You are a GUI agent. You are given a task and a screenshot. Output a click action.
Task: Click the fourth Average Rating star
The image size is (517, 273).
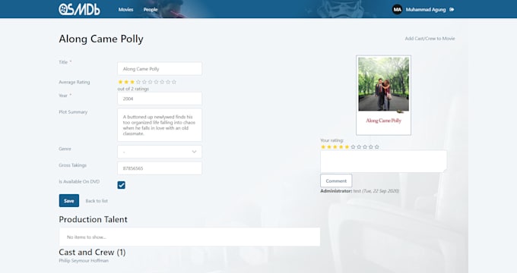pyautogui.click(x=138, y=82)
